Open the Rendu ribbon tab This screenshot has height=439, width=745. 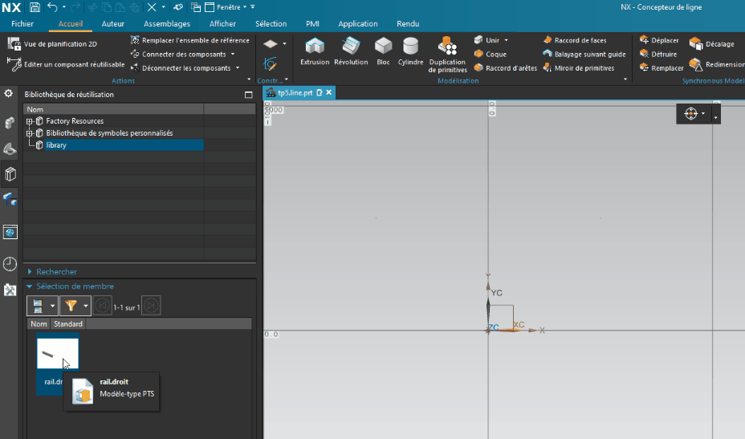coord(408,24)
